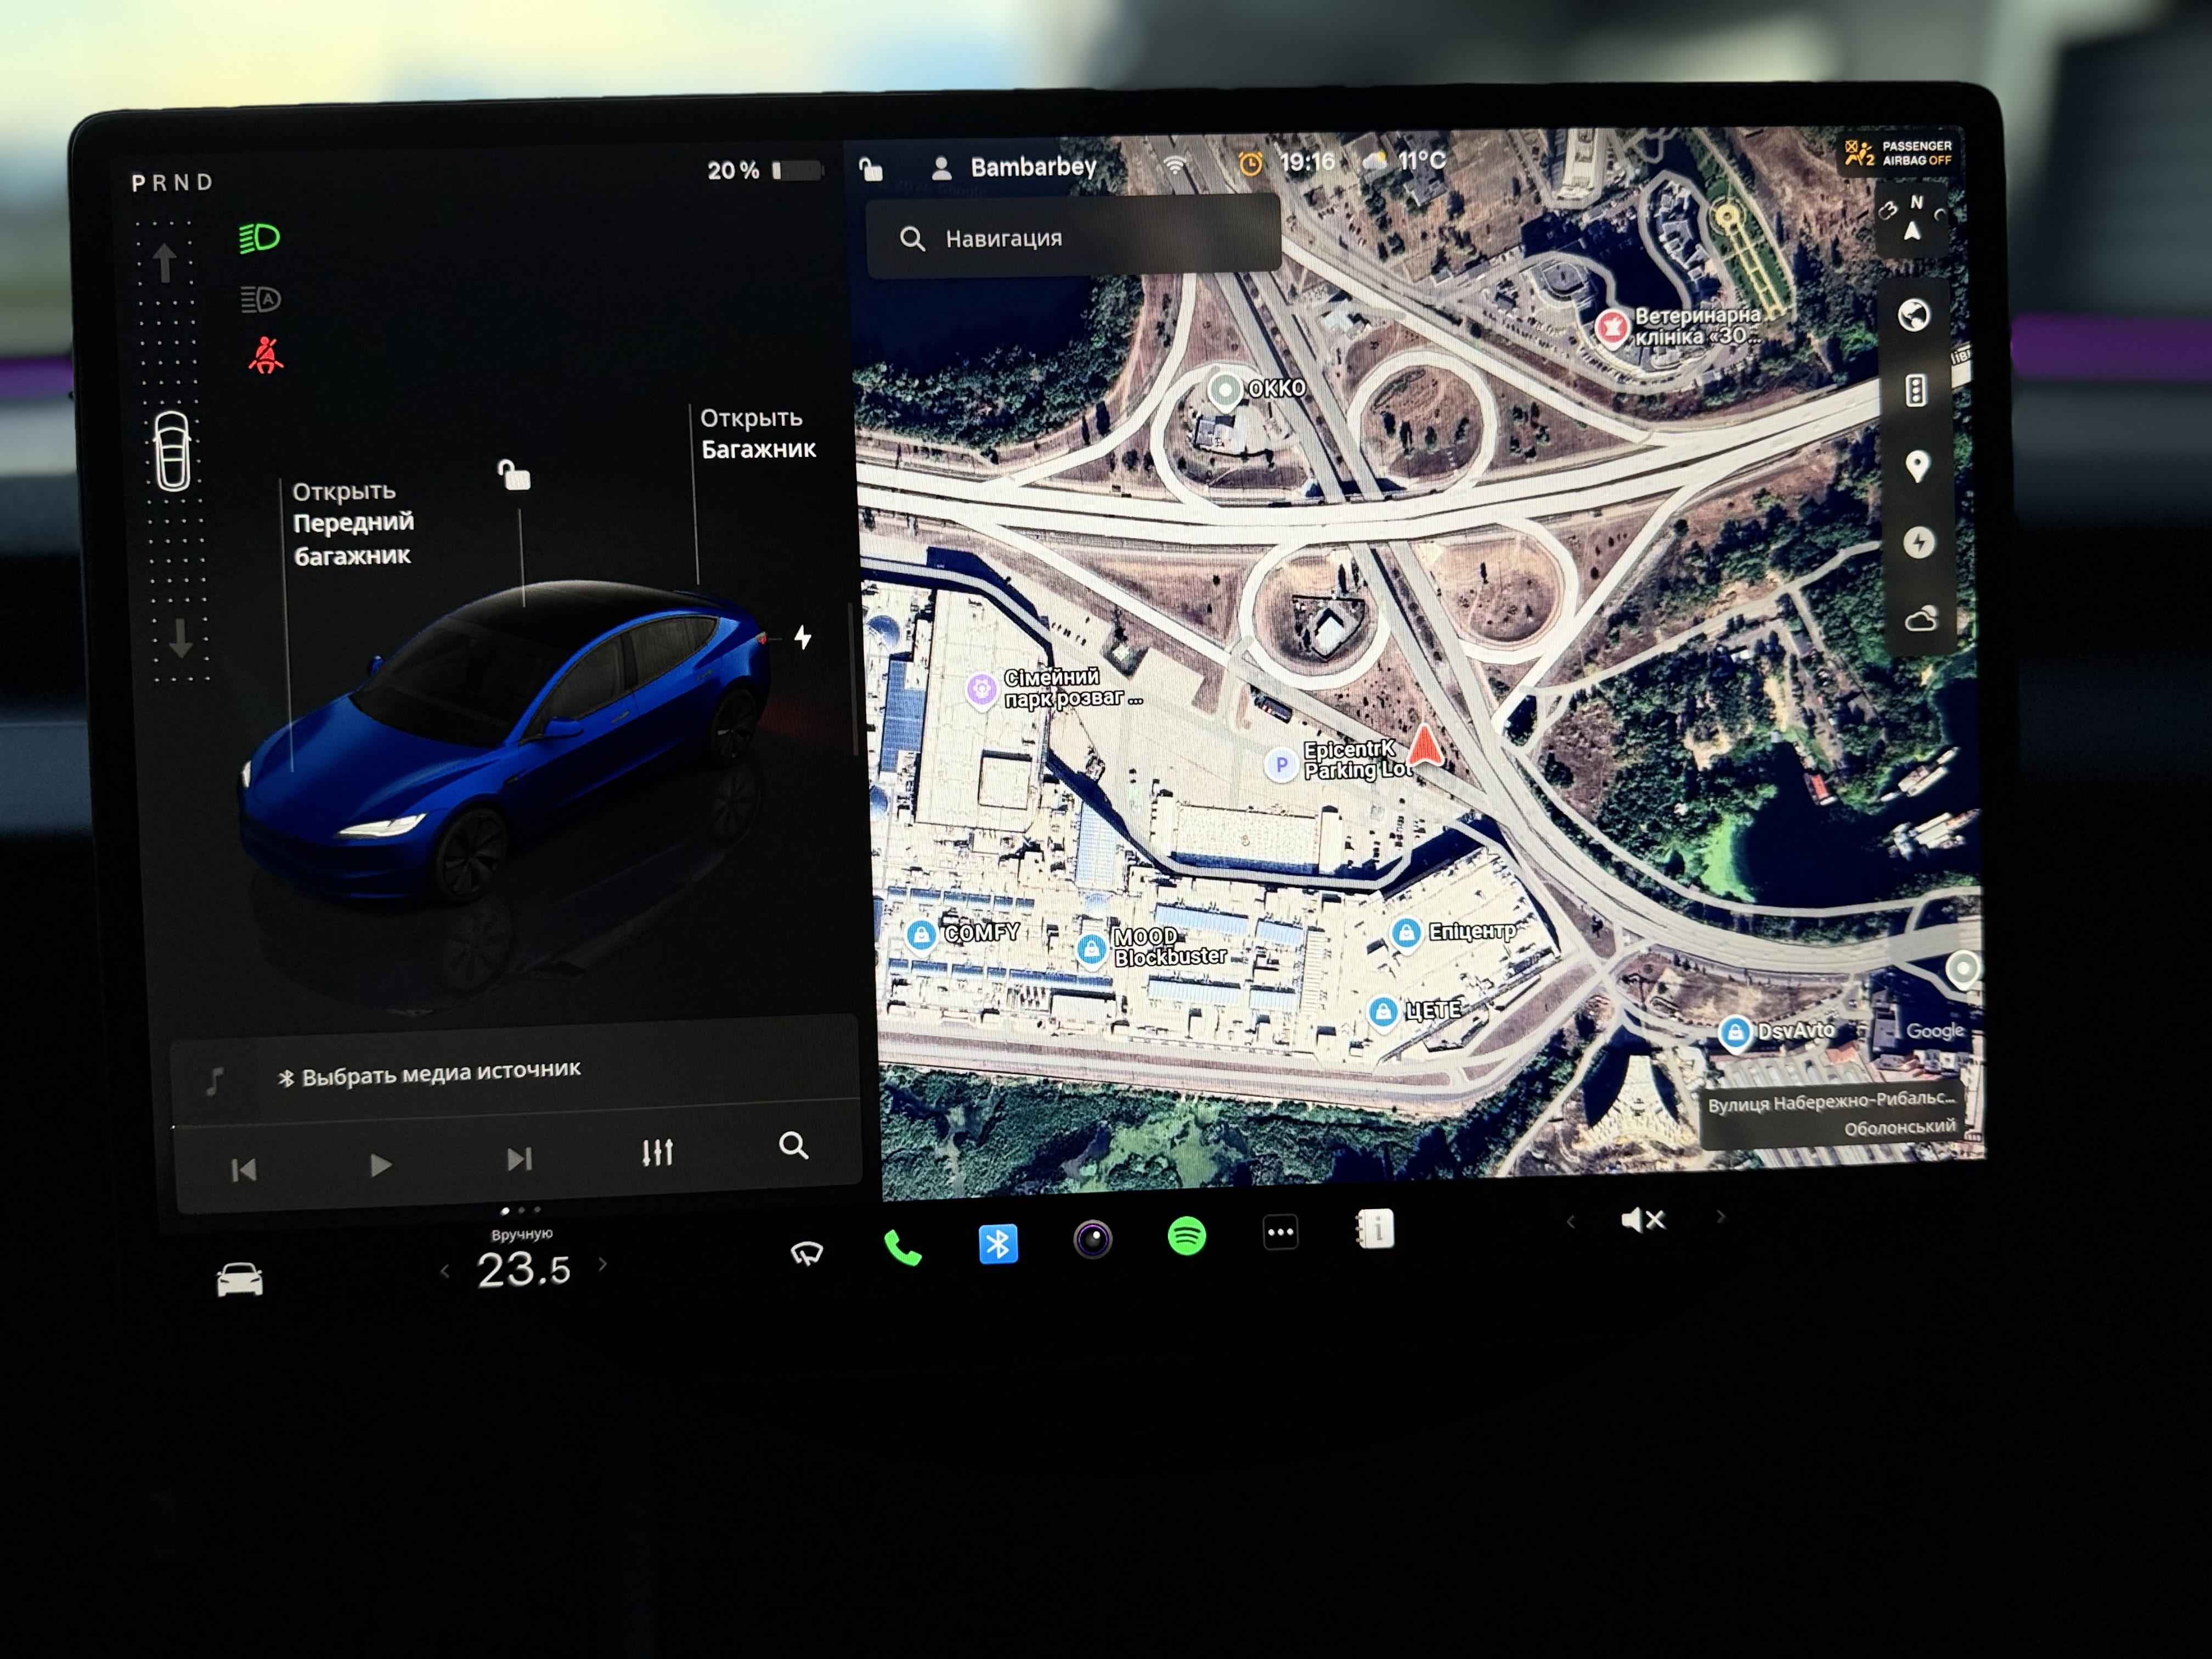The width and height of the screenshot is (2212, 1659).
Task: Toggle the car lock icon
Action: (514, 475)
